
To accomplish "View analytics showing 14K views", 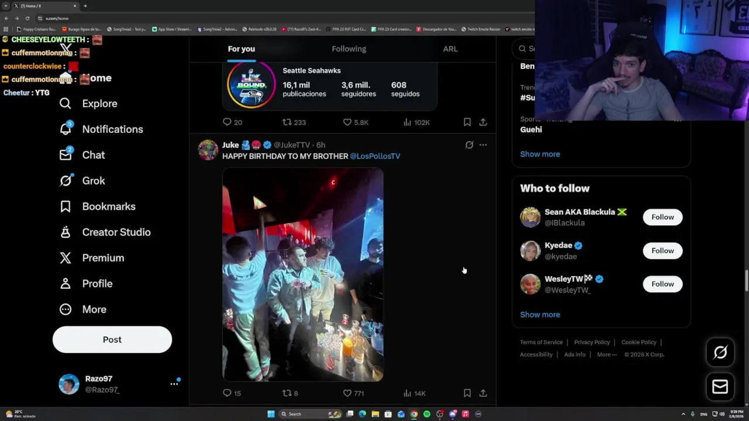I will (414, 394).
